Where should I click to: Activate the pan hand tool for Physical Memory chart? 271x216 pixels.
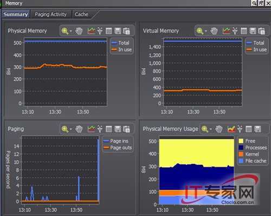pyautogui.click(x=79, y=31)
